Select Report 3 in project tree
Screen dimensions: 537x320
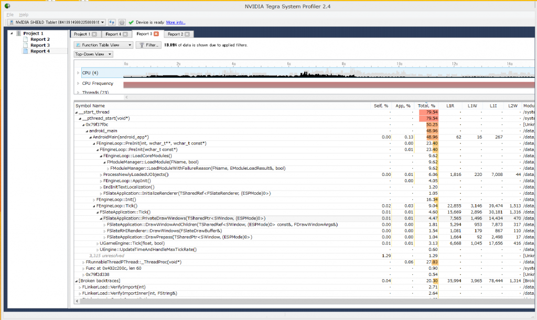tap(40, 45)
